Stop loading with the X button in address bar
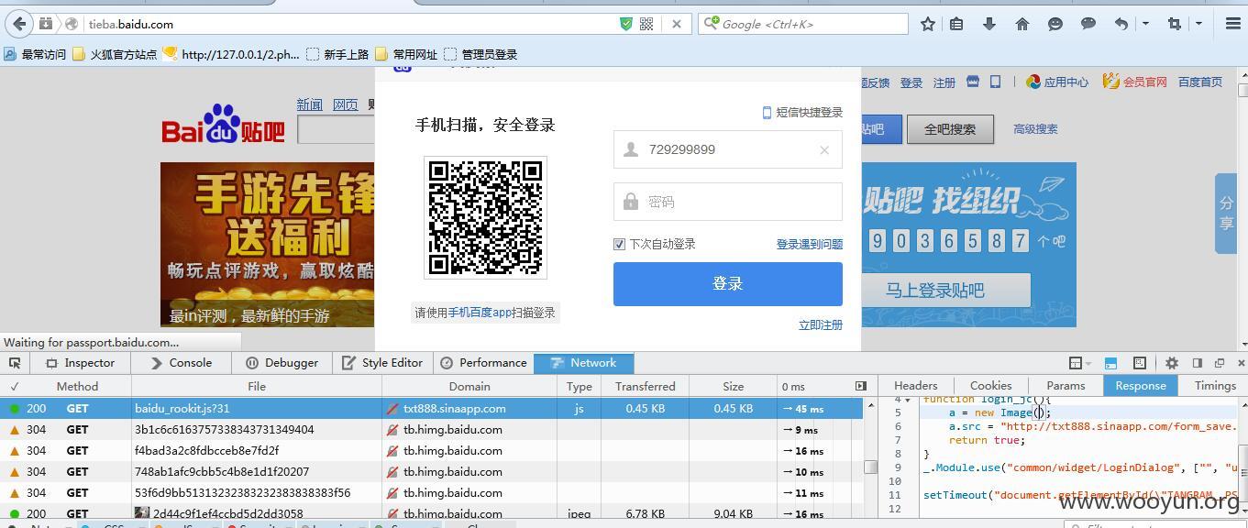 pyautogui.click(x=677, y=25)
